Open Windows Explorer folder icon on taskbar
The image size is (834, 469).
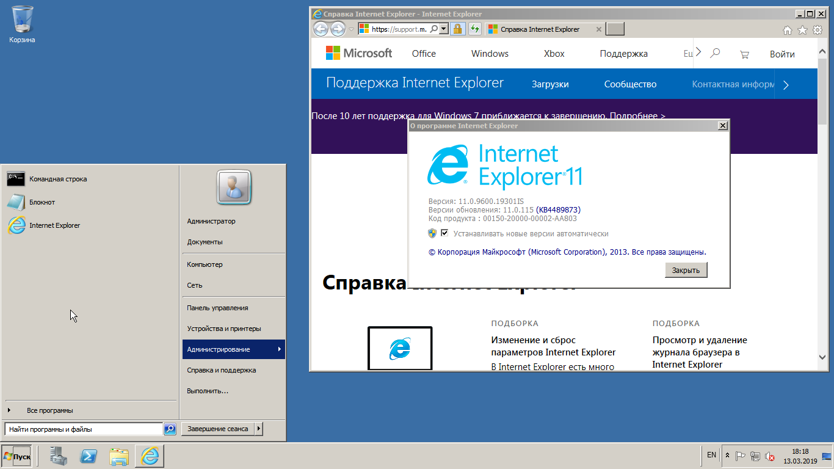[119, 456]
